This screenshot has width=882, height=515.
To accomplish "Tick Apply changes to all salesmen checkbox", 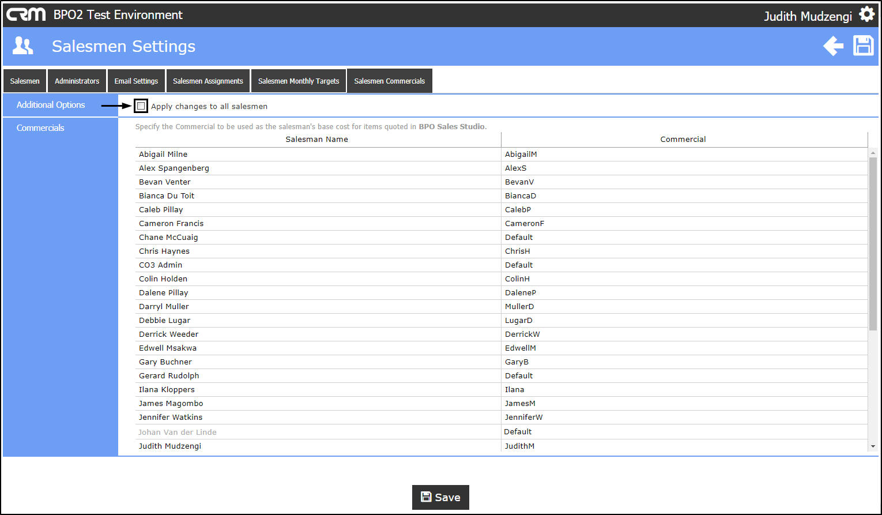I will pyautogui.click(x=141, y=106).
